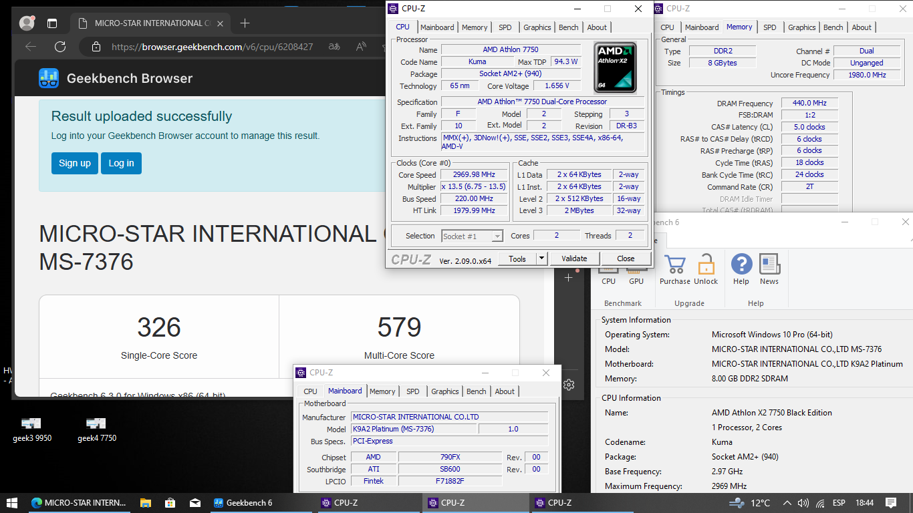Click the 12°C weather widget in taskbar
Image resolution: width=913 pixels, height=513 pixels.
point(749,503)
